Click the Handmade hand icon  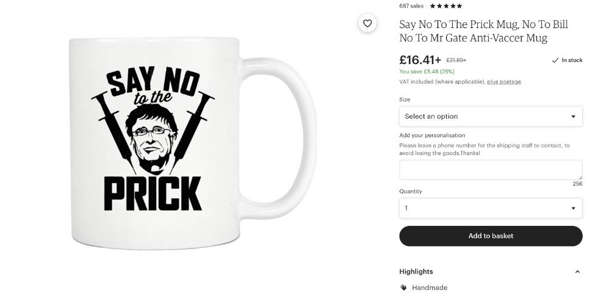pyautogui.click(x=403, y=288)
